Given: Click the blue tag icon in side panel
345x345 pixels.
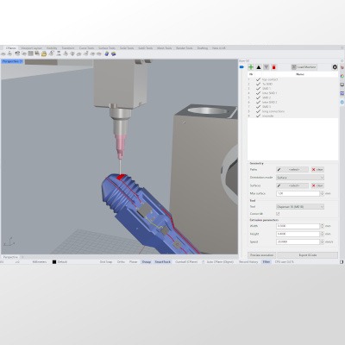Looking at the screenshot, I should coord(241,67).
